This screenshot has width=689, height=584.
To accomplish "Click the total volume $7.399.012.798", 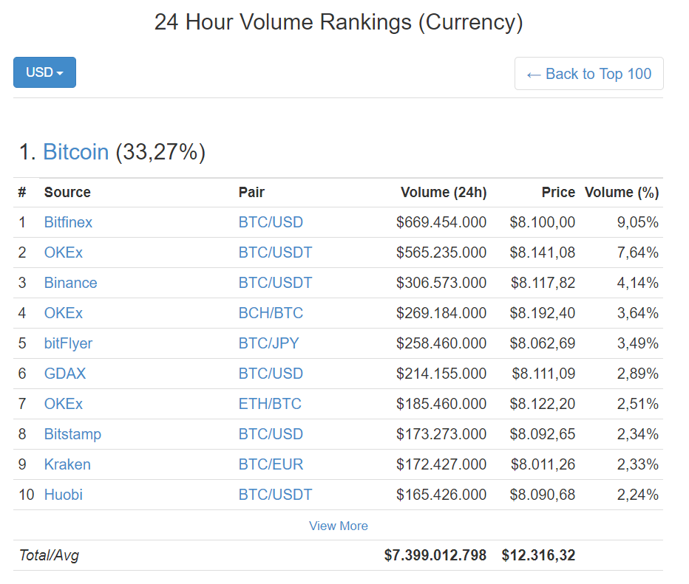I will (435, 555).
